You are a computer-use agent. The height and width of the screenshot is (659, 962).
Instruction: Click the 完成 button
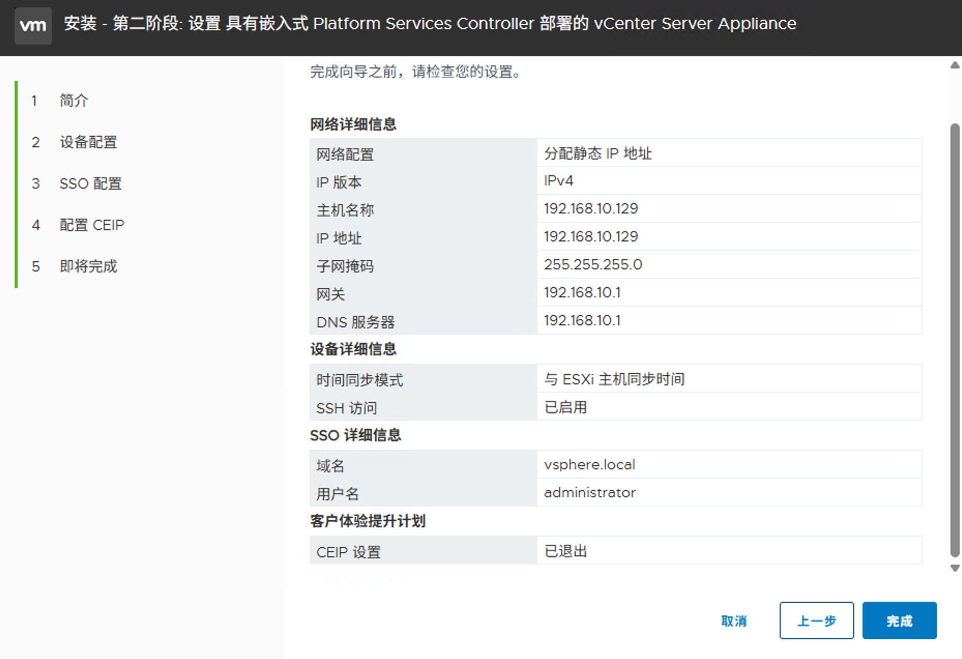pos(899,620)
